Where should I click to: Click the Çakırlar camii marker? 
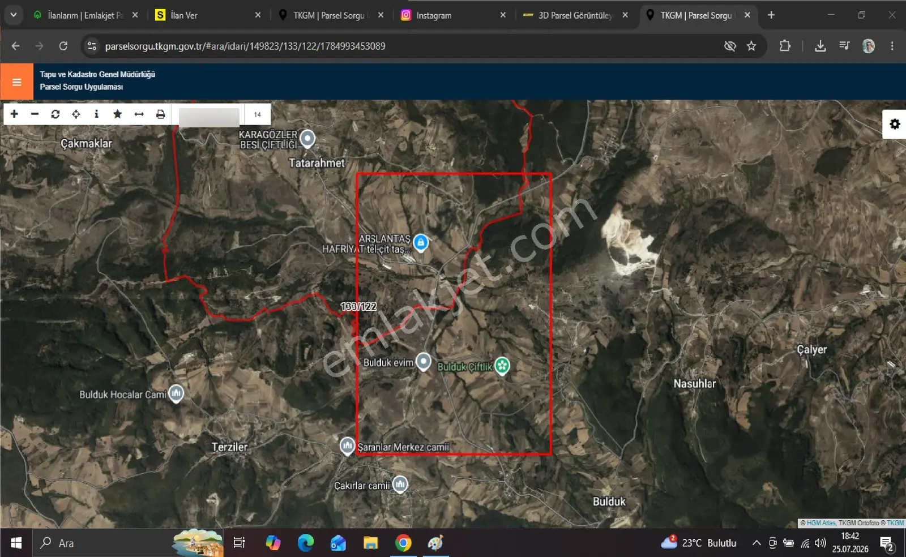pos(400,484)
